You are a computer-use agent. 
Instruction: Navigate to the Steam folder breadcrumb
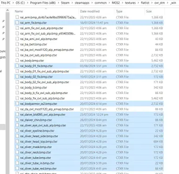pos(65,3)
